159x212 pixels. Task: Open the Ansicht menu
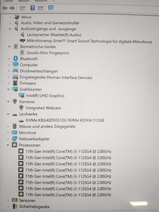pos(41,1)
